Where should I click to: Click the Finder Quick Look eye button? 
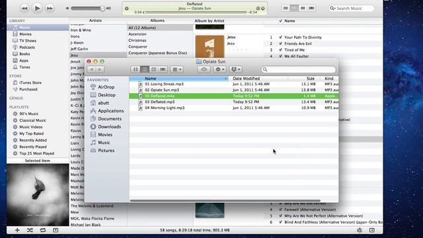pos(204,69)
